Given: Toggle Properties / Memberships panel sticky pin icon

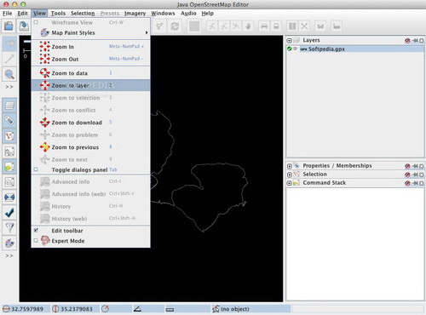Looking at the screenshot, I should pos(415,166).
